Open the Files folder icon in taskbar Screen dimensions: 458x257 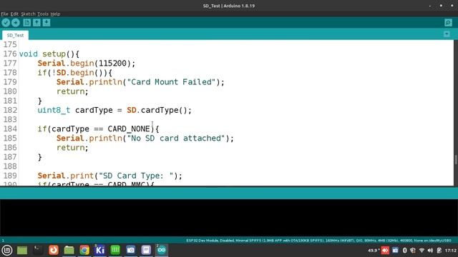pyautogui.click(x=69, y=250)
